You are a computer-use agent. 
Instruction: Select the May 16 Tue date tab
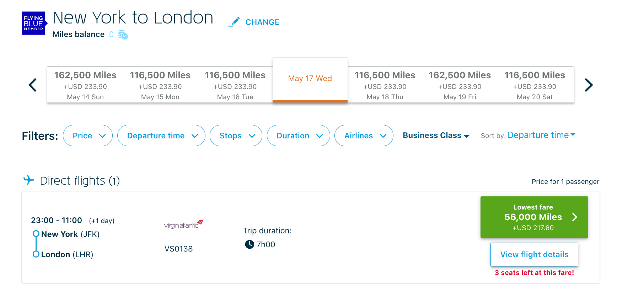pyautogui.click(x=235, y=85)
